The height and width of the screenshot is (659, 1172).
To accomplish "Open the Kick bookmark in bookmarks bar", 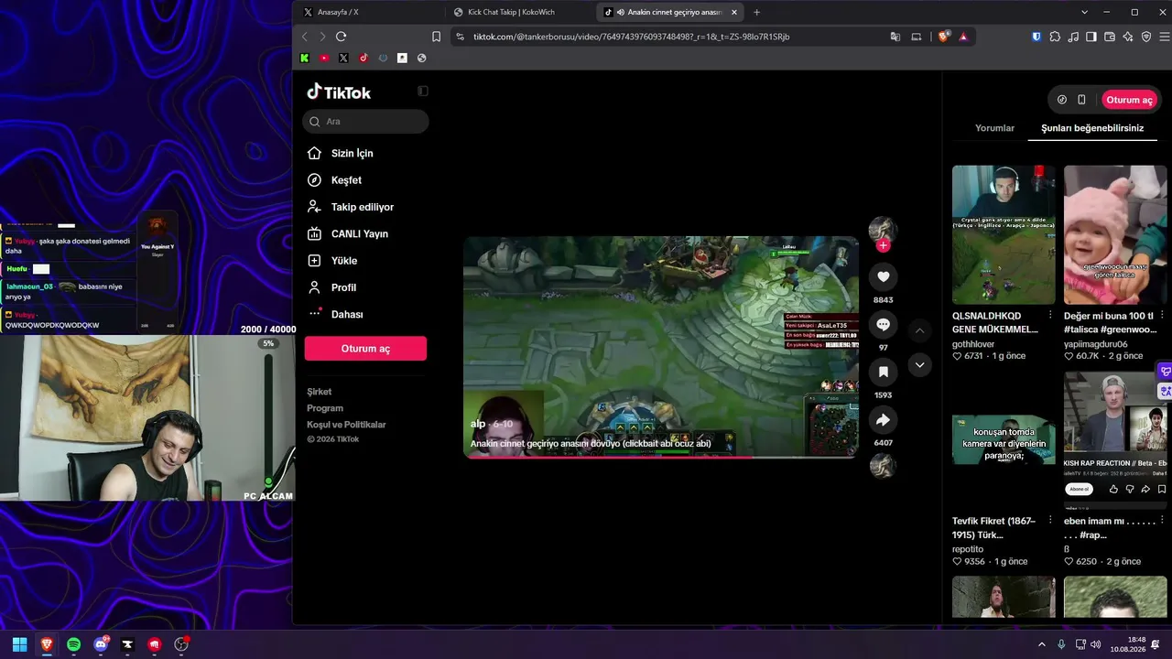I will pyautogui.click(x=305, y=58).
